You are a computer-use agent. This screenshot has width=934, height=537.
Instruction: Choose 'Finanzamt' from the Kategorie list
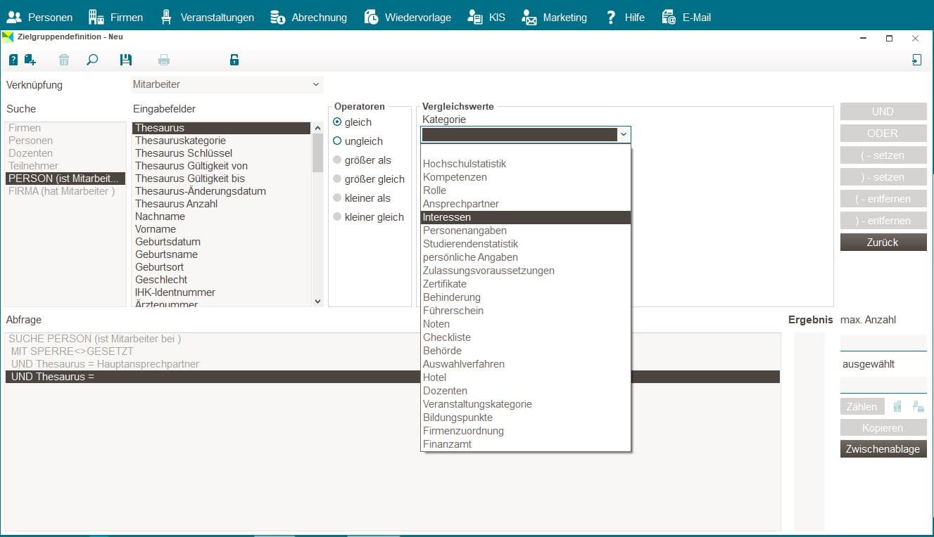click(526, 444)
